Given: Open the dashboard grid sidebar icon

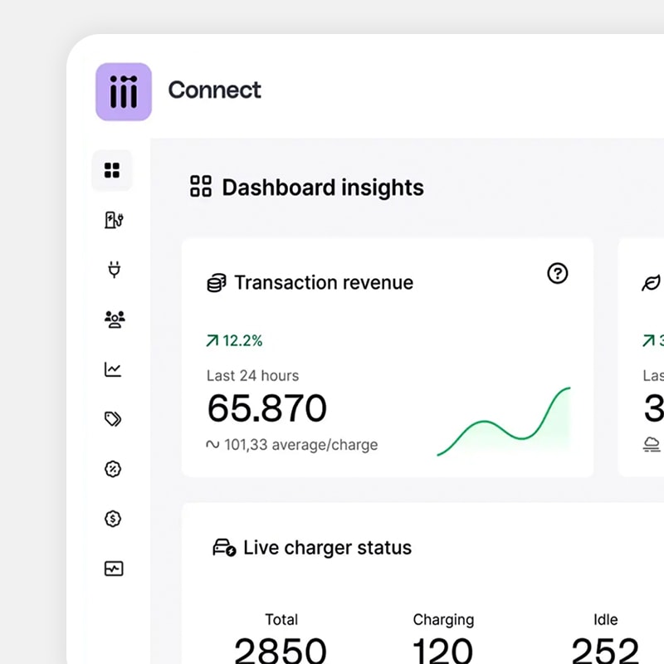Looking at the screenshot, I should tap(112, 171).
